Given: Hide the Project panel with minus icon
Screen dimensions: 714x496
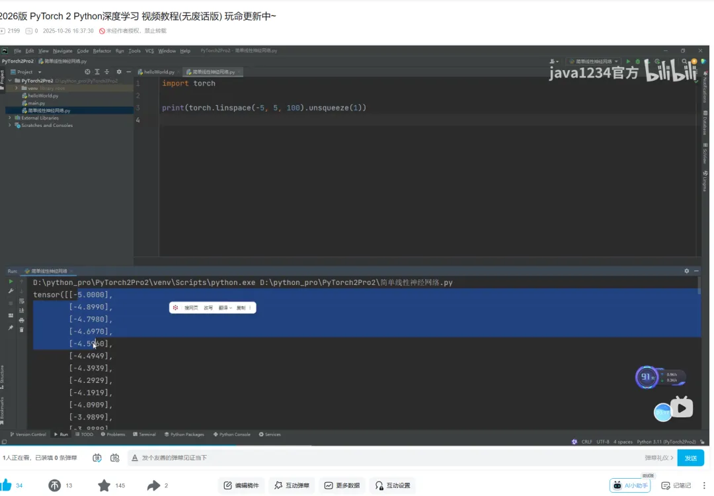Looking at the screenshot, I should click(128, 72).
